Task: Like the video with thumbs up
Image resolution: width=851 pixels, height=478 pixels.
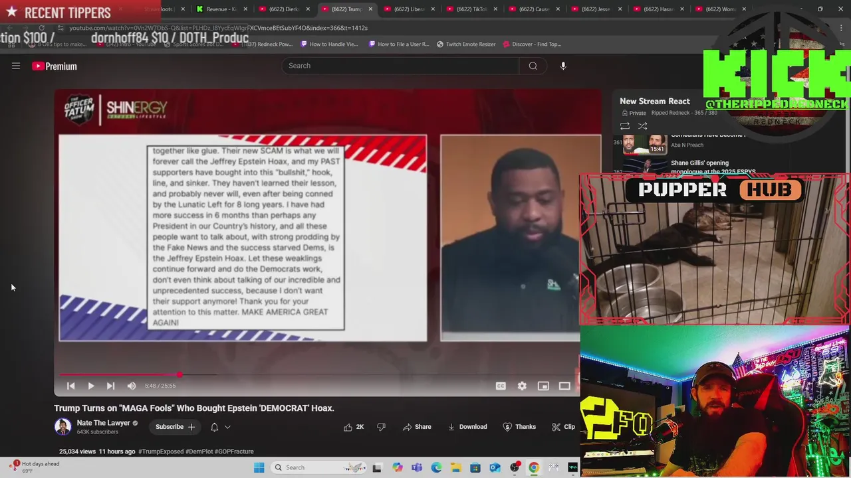Action: click(354, 427)
